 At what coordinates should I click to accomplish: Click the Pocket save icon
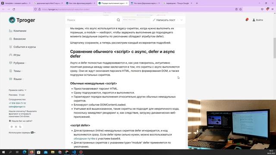(x=262, y=9)
